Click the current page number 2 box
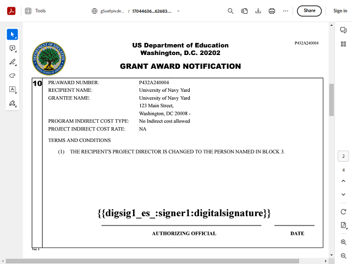Viewport: 352px width, 264px height. pyautogui.click(x=343, y=156)
